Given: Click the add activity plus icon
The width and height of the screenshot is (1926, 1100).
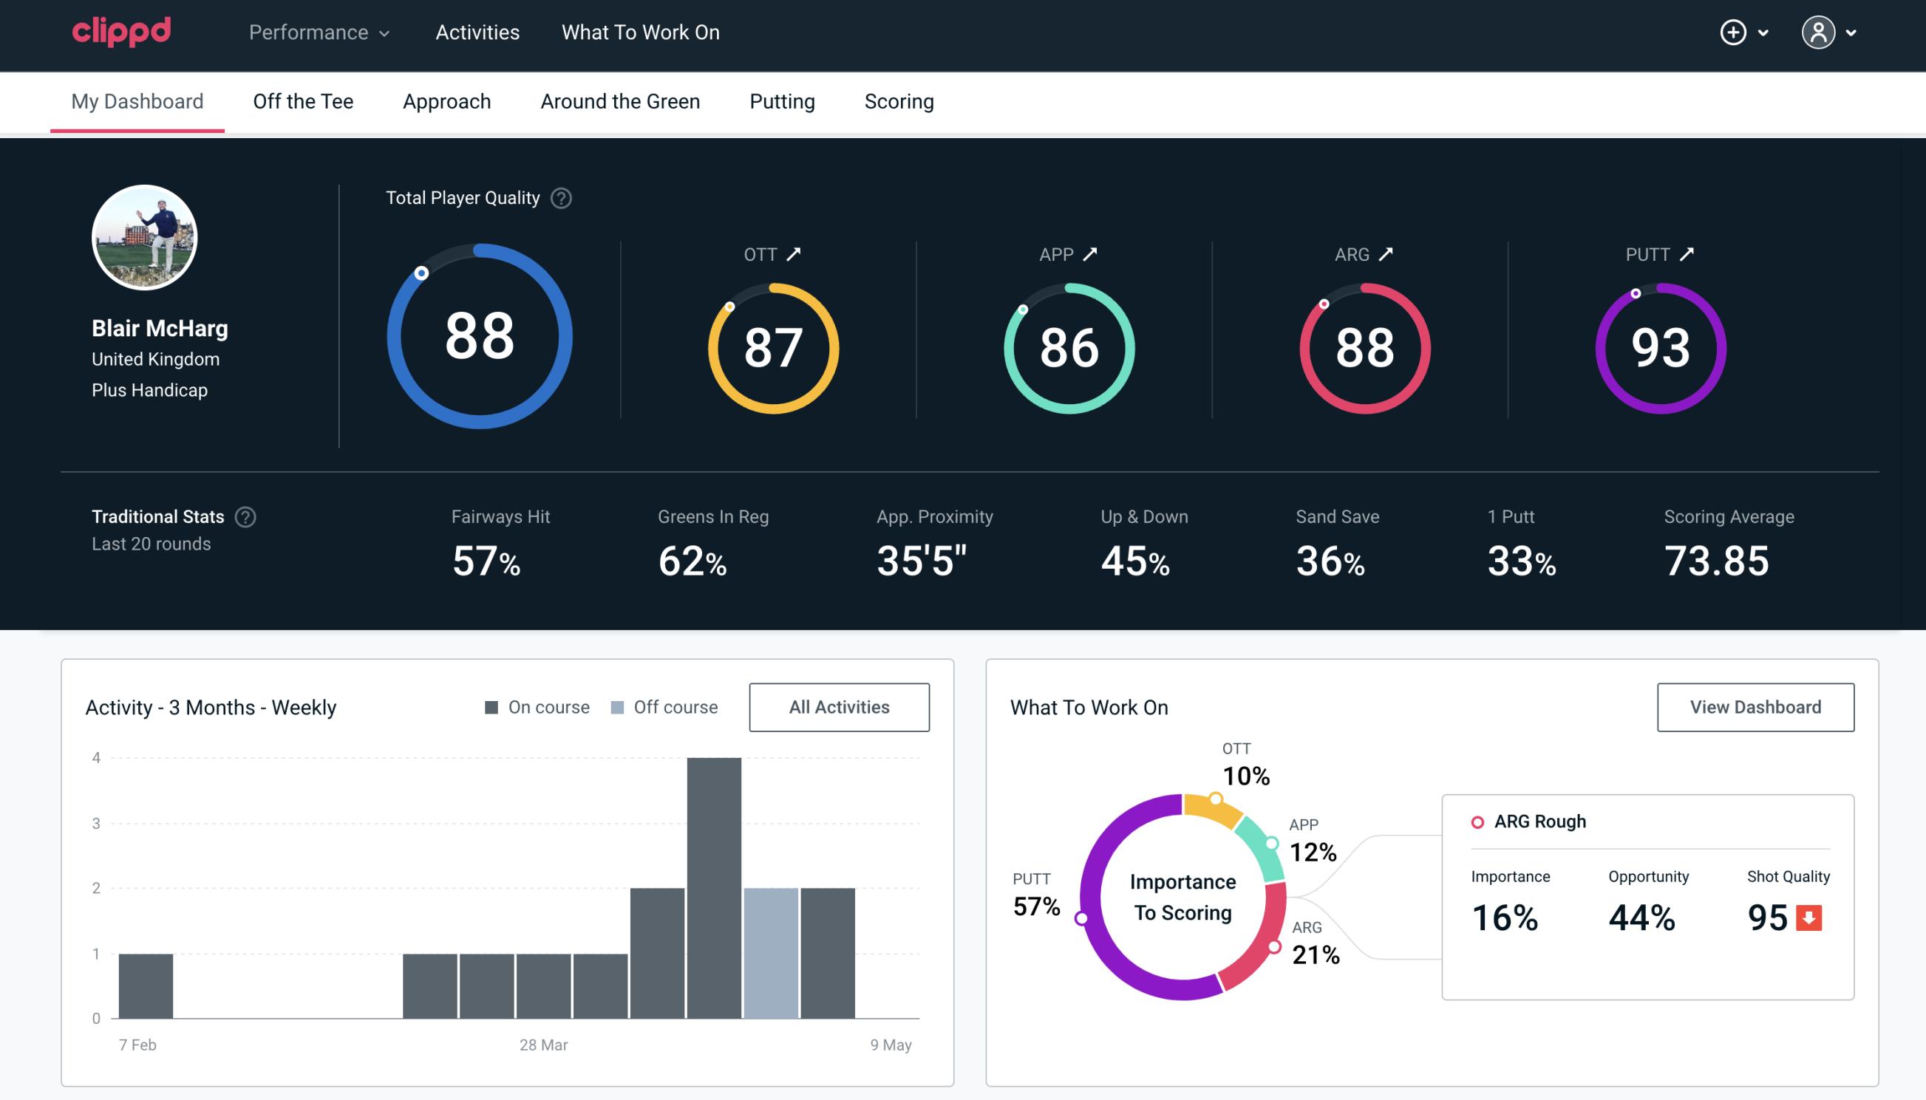Looking at the screenshot, I should (x=1735, y=32).
